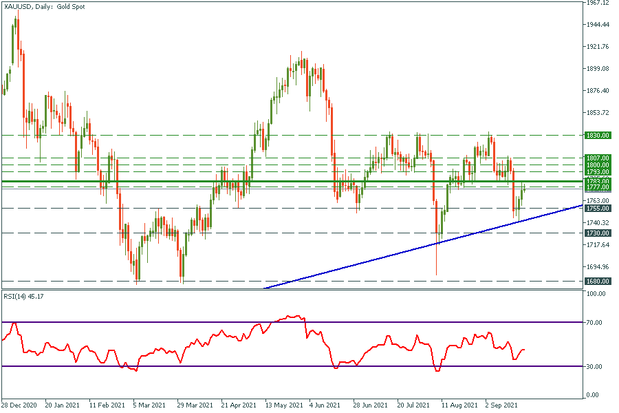Click the RSI(14) 45.17 indicator label

tap(23, 297)
